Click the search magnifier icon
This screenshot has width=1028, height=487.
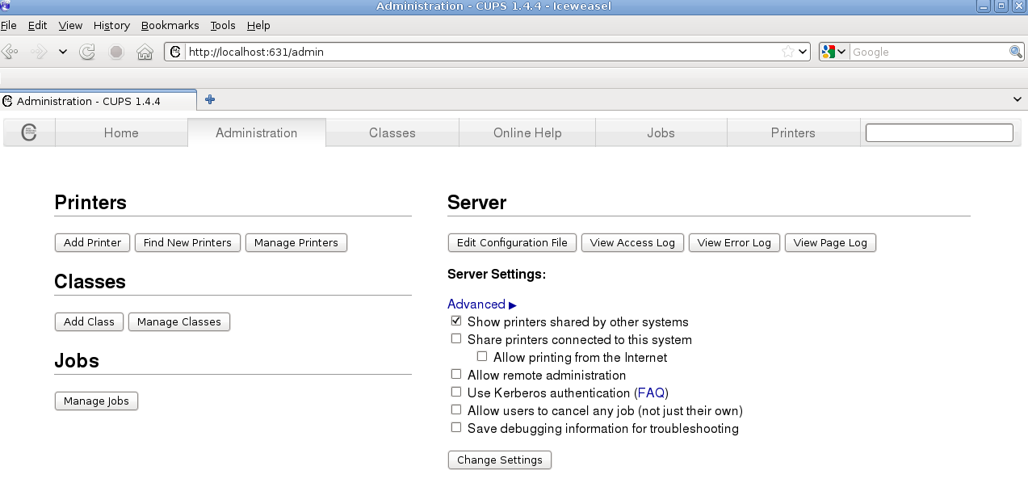click(1016, 52)
